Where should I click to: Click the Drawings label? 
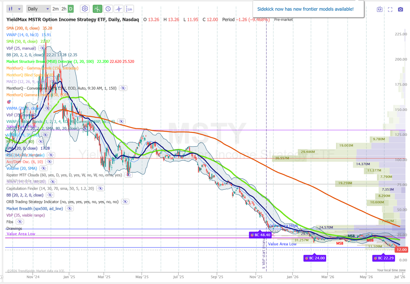[x=14, y=229]
